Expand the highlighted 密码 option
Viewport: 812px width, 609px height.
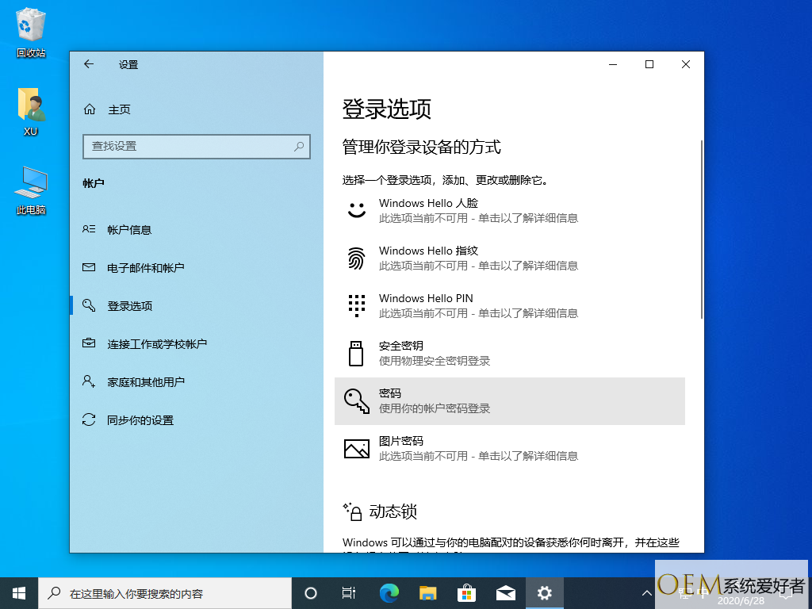pos(510,400)
